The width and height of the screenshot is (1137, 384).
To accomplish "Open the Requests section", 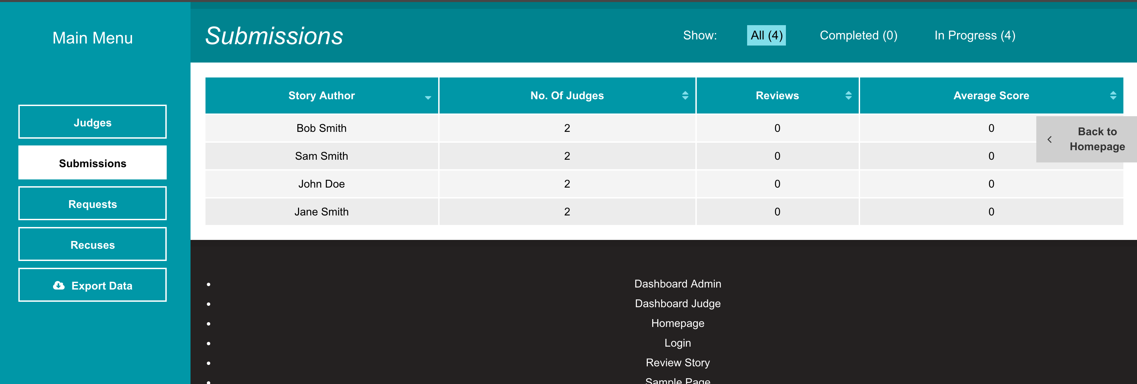I will point(92,204).
